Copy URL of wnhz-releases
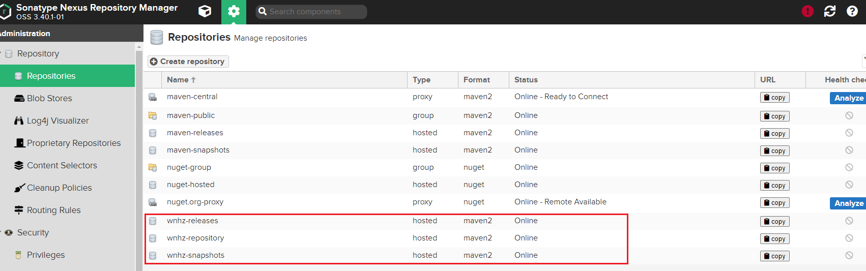The width and height of the screenshot is (866, 271). pos(774,222)
